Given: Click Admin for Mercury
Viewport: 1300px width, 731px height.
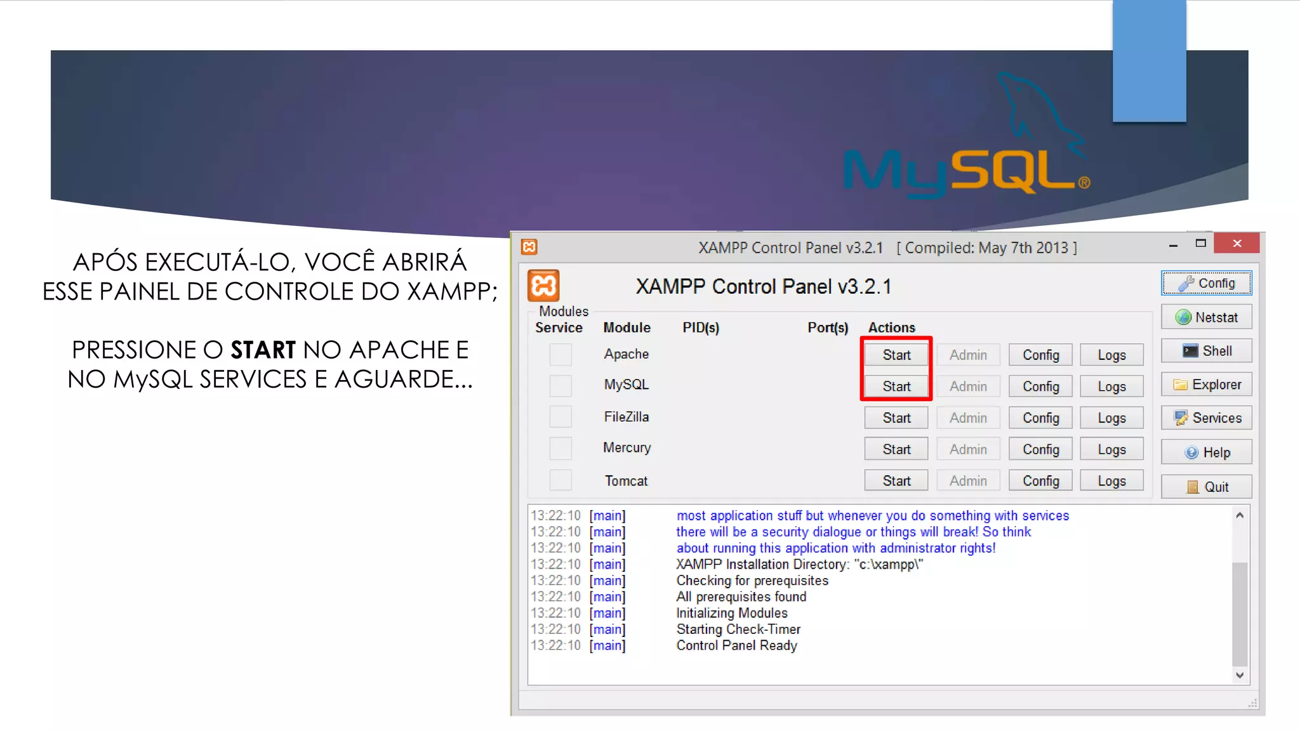Looking at the screenshot, I should (x=968, y=449).
